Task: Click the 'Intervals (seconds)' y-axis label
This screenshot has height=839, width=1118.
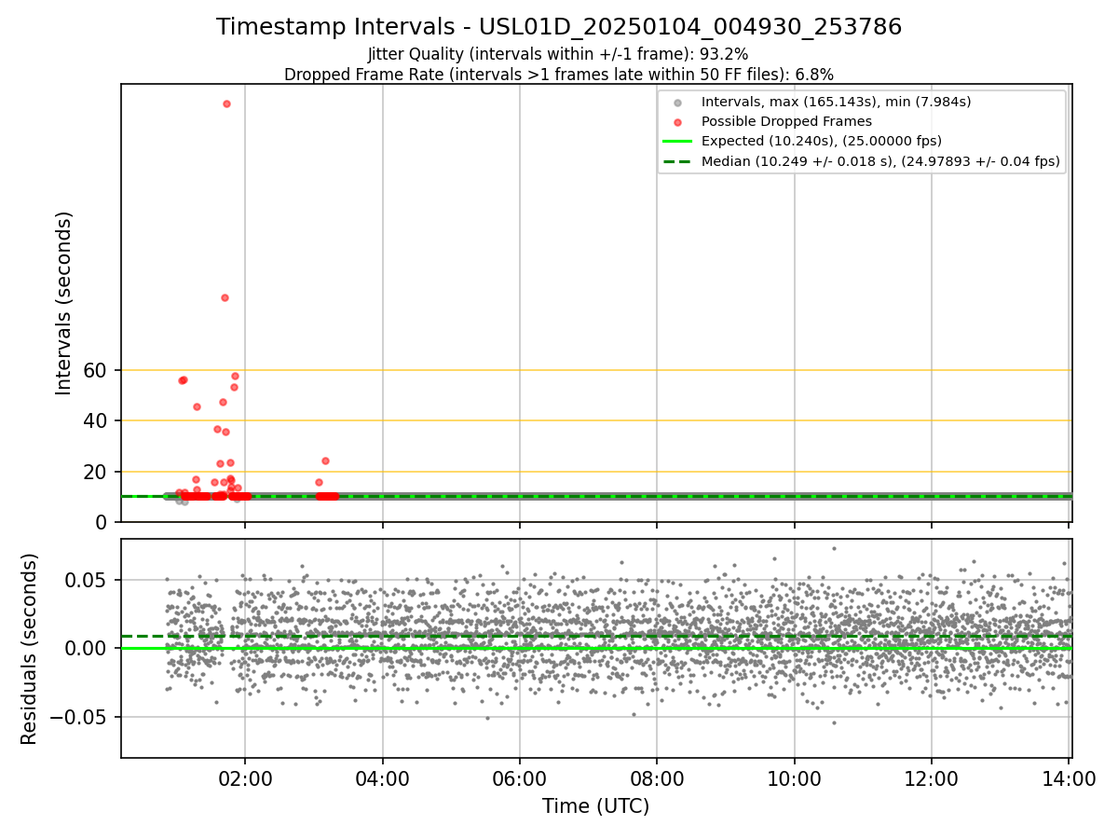Action: pos(63,303)
